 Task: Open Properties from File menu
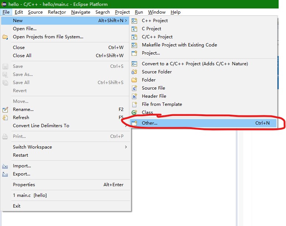pyautogui.click(x=66, y=185)
